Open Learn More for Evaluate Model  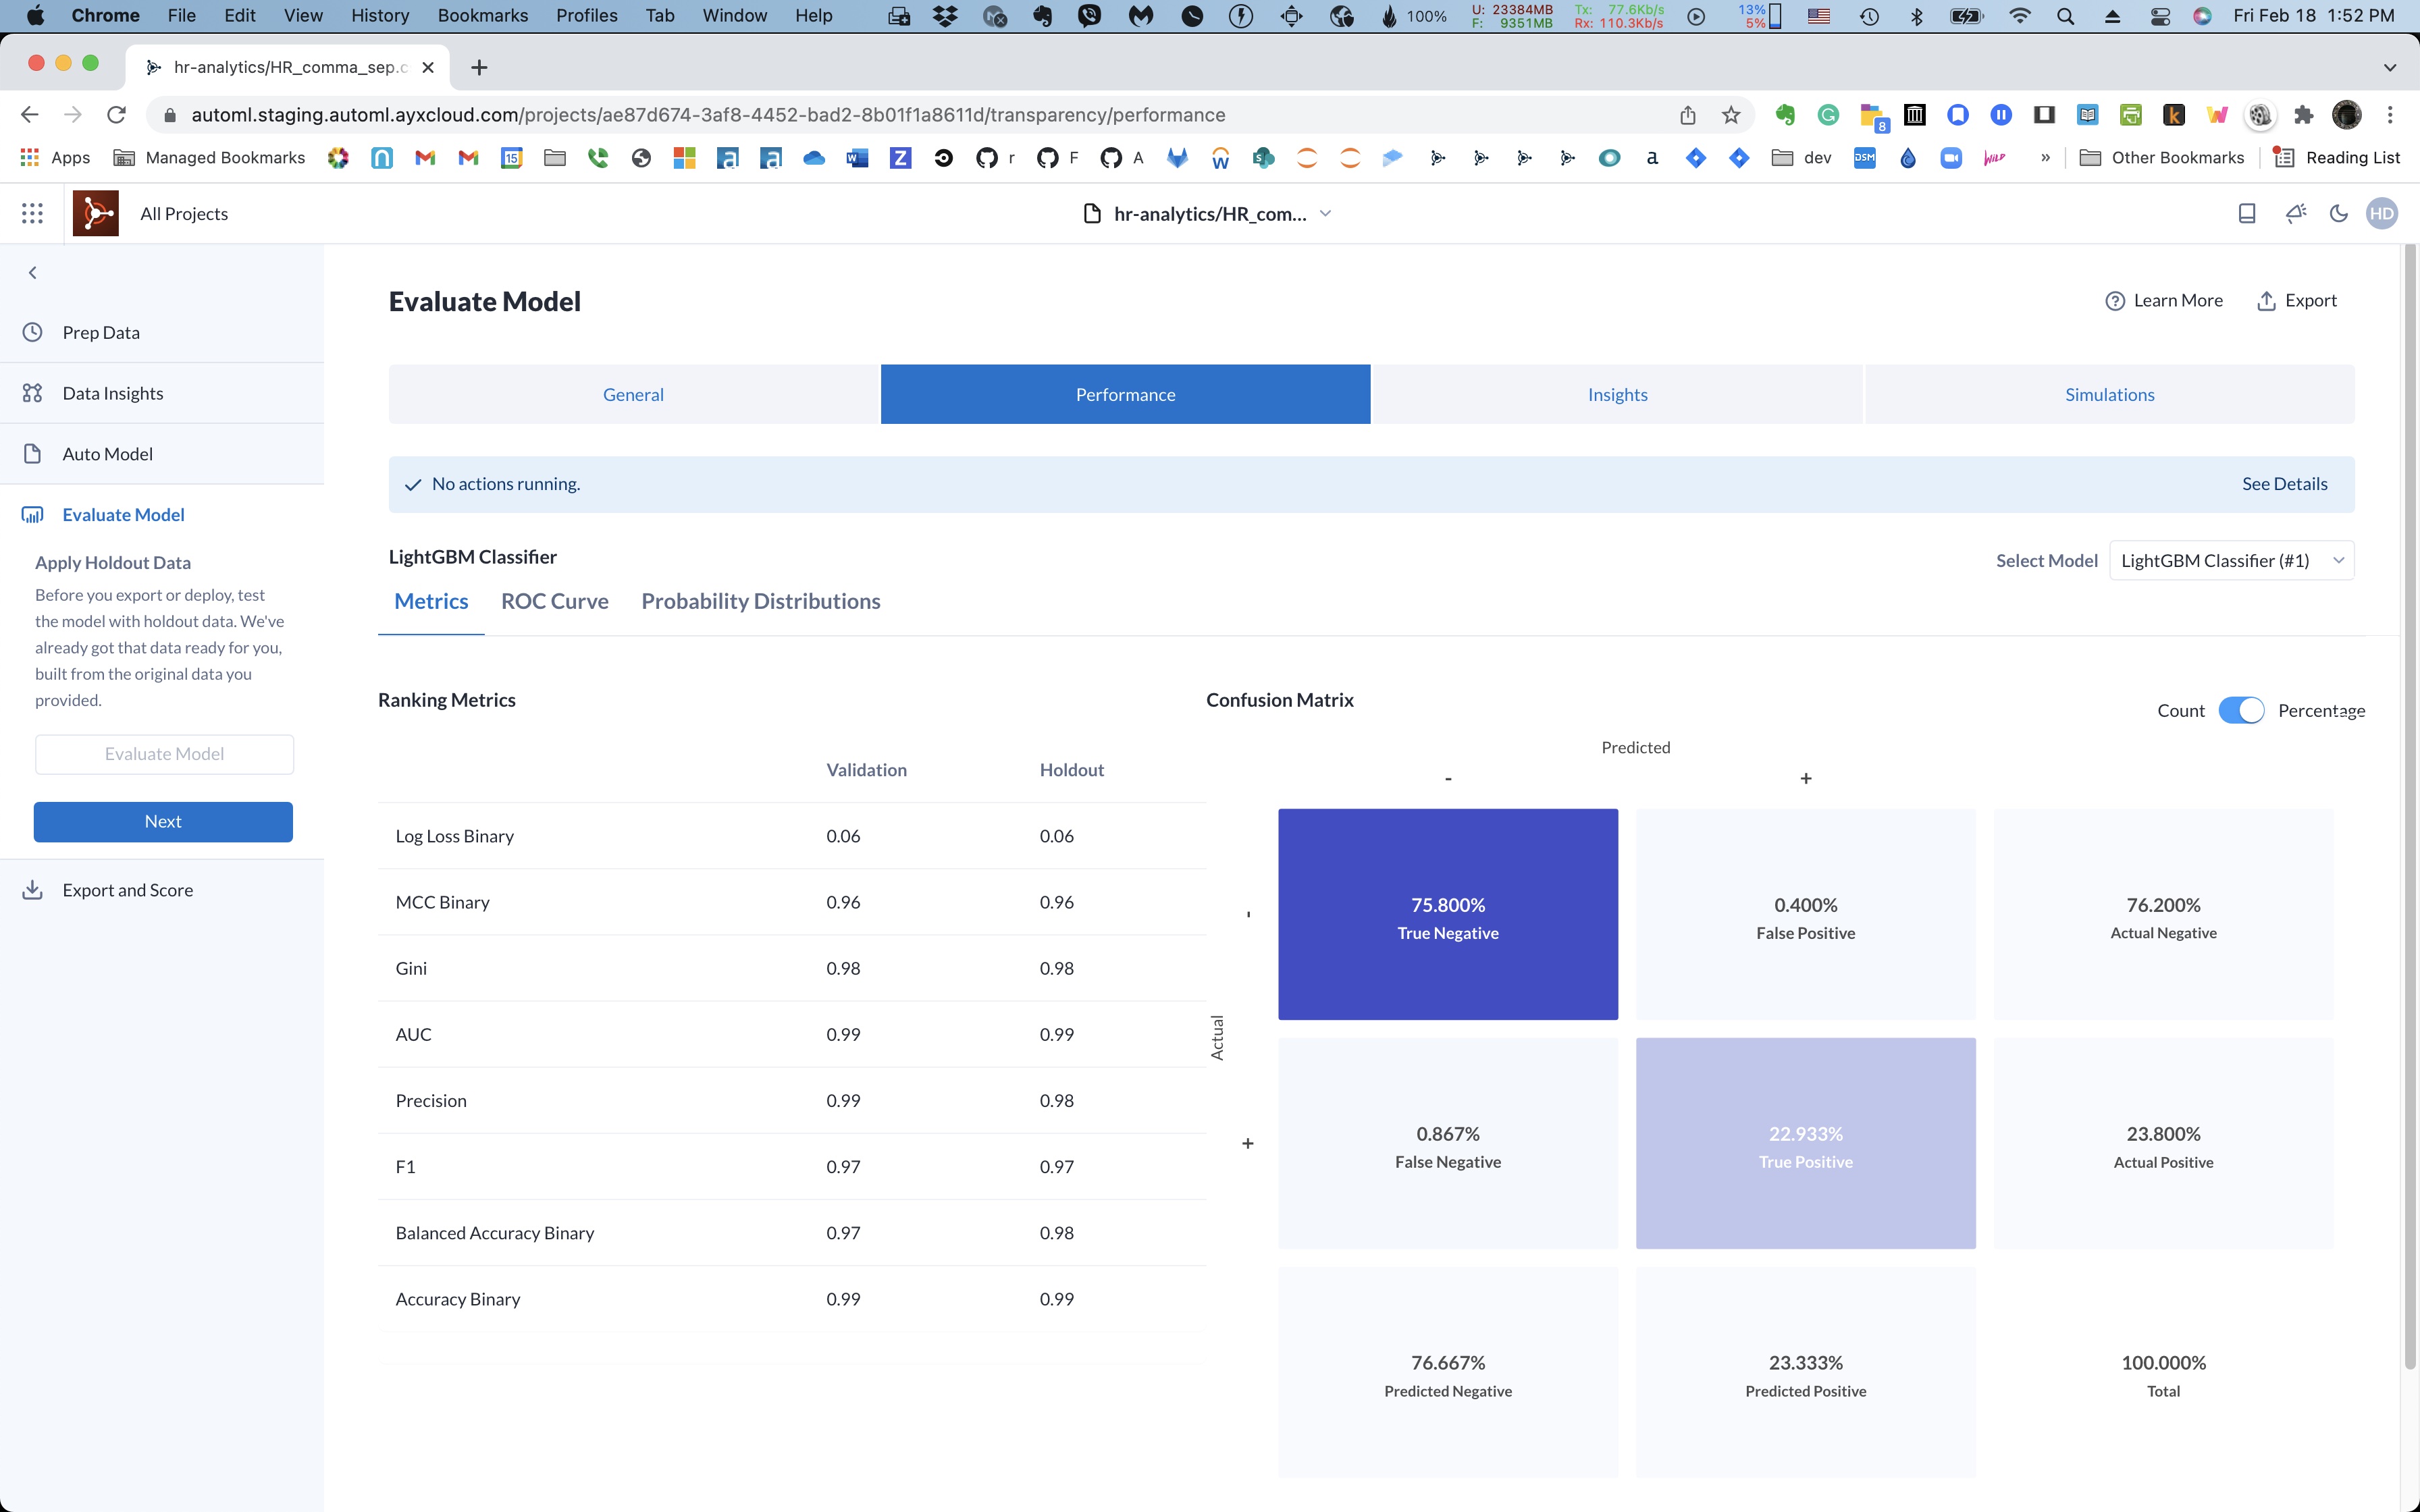coord(2164,300)
